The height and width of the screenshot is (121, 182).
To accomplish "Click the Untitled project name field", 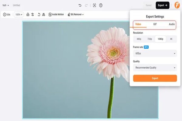I will (16, 5).
